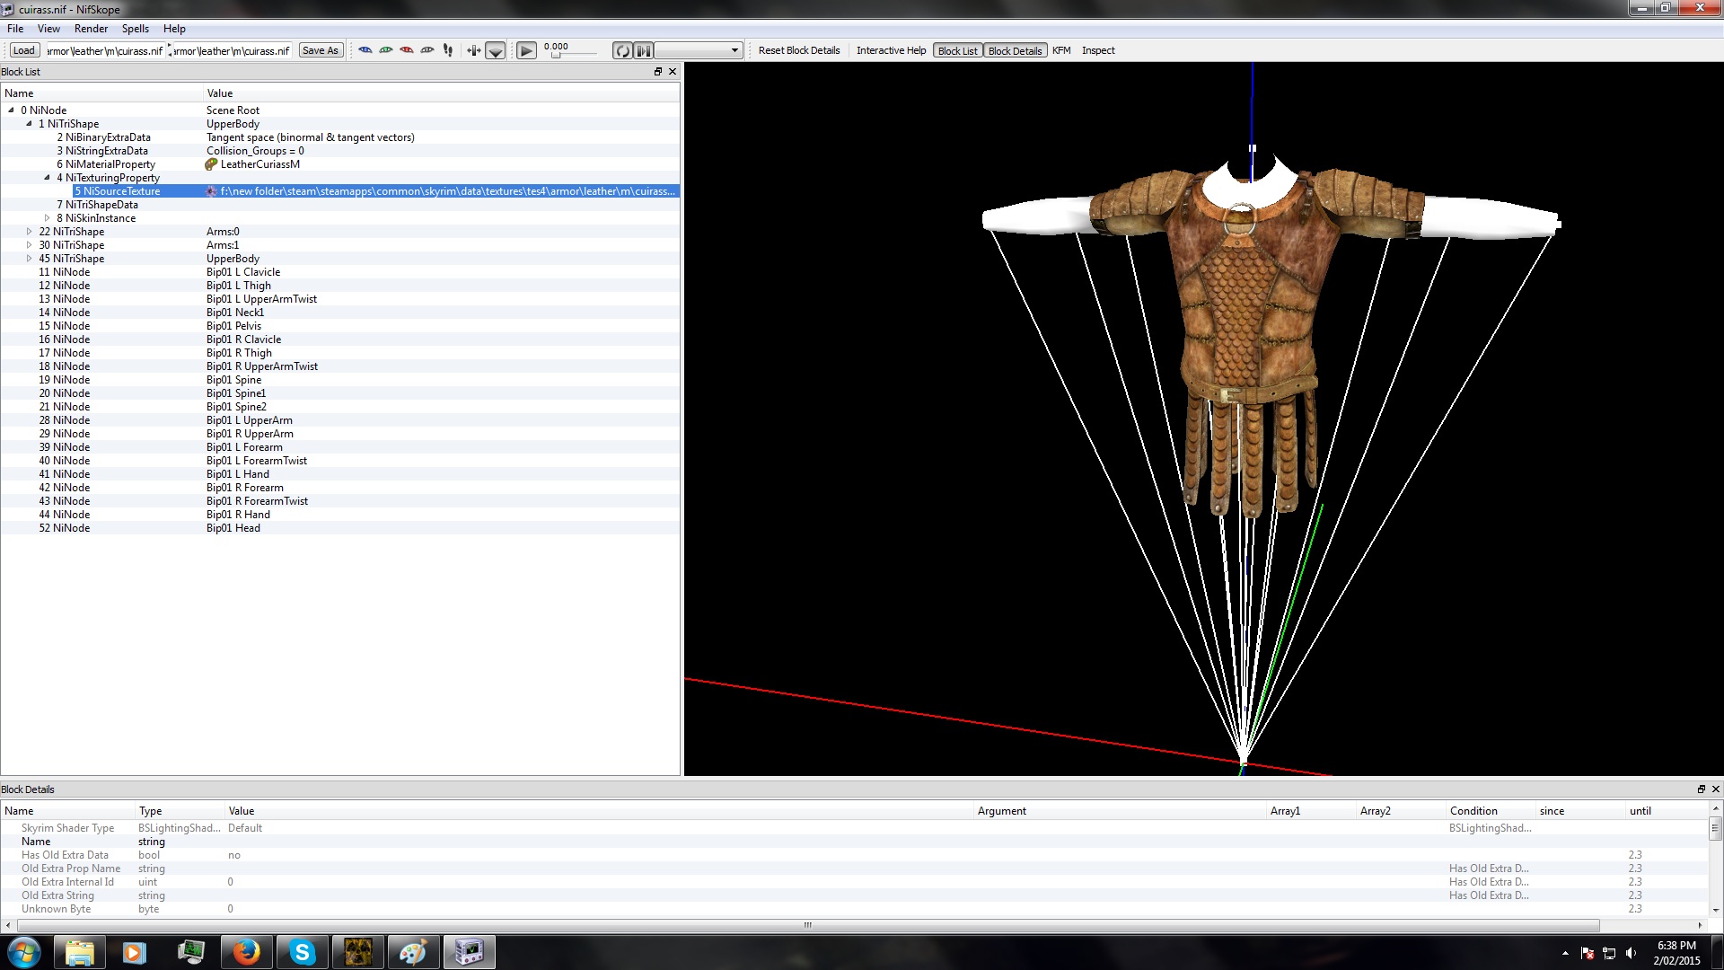This screenshot has width=1724, height=970.
Task: Click the Block Details vertical scrollbar
Action: coord(1716,828)
